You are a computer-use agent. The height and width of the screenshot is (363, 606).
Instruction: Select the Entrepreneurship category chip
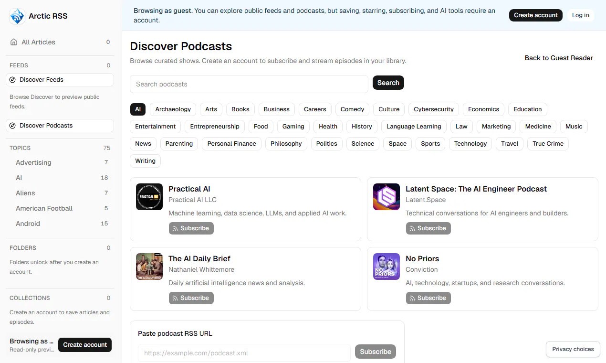[x=215, y=127]
